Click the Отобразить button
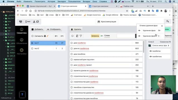This screenshot has width=178, height=100. point(54,29)
